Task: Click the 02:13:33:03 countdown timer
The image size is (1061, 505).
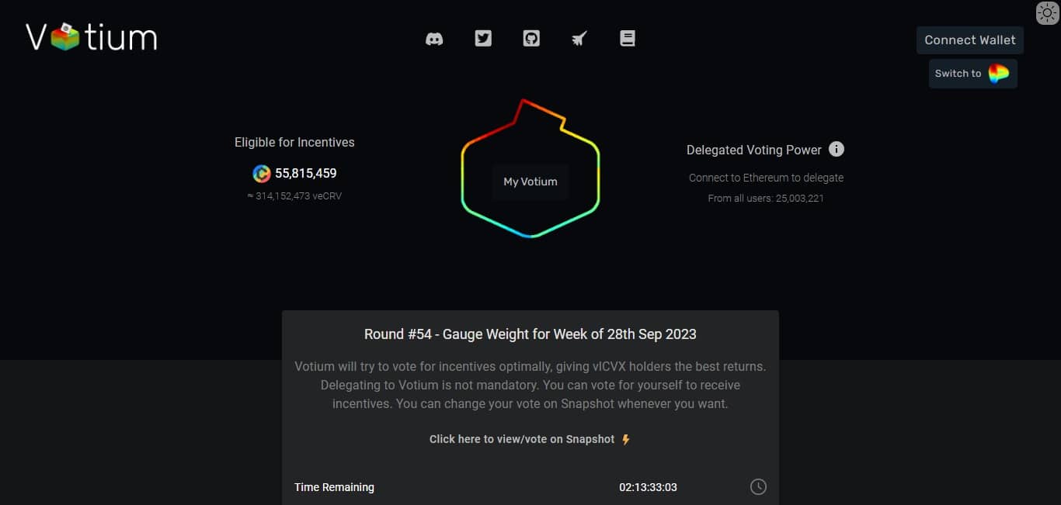Action: (648, 487)
